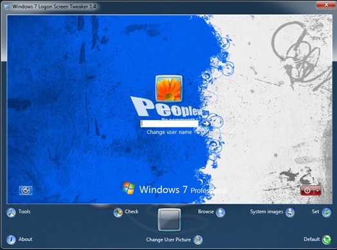Click the password input field
Viewport: 337px width, 250px height.
169,124
